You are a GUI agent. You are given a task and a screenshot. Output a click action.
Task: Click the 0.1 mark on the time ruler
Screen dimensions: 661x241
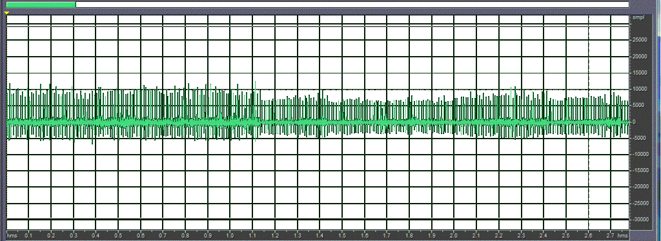pyautogui.click(x=28, y=236)
